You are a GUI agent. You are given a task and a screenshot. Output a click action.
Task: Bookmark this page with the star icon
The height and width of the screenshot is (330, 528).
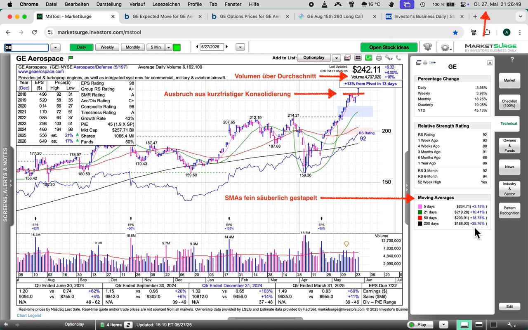tap(455, 32)
